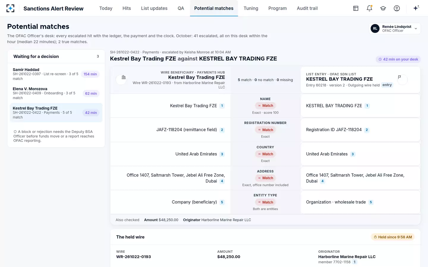The image size is (428, 267).
Task: Open the AI sparkle assistant icon
Action: [416, 8]
